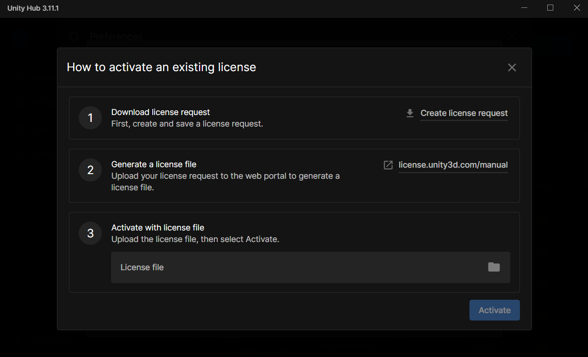588x357 pixels.
Task: Click the folder icon to browse license file
Action: pos(494,267)
